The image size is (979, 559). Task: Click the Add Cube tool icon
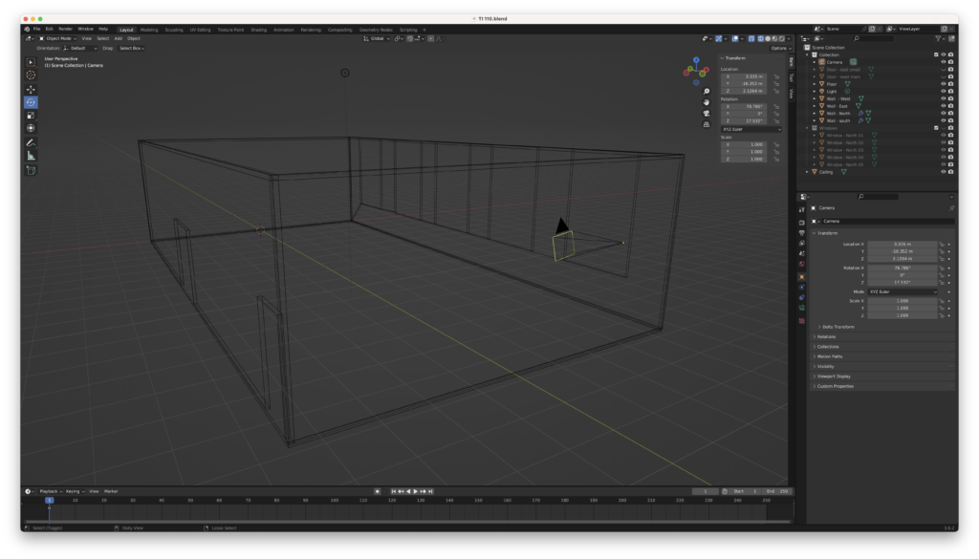click(31, 170)
